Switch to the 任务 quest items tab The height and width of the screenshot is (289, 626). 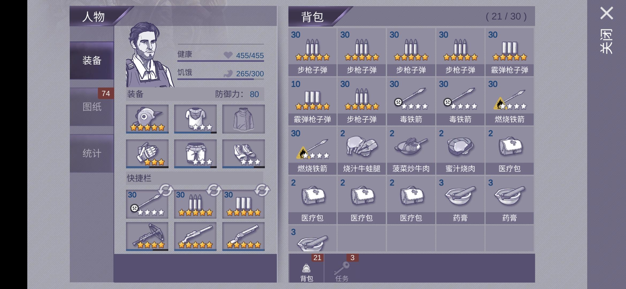point(342,268)
